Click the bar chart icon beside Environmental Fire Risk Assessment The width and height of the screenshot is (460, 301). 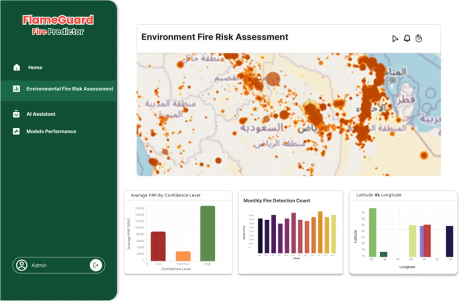17,89
